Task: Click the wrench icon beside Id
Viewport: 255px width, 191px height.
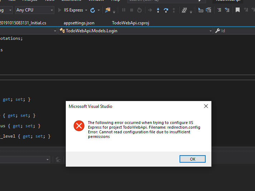Action: (217, 30)
